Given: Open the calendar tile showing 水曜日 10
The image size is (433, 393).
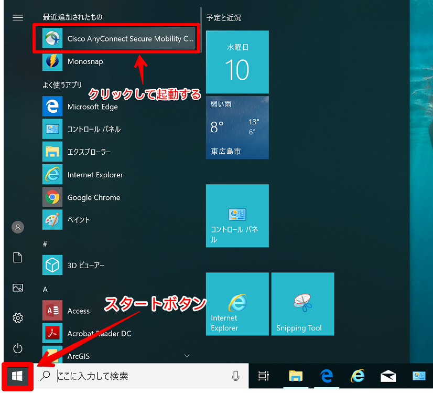Looking at the screenshot, I should (237, 62).
